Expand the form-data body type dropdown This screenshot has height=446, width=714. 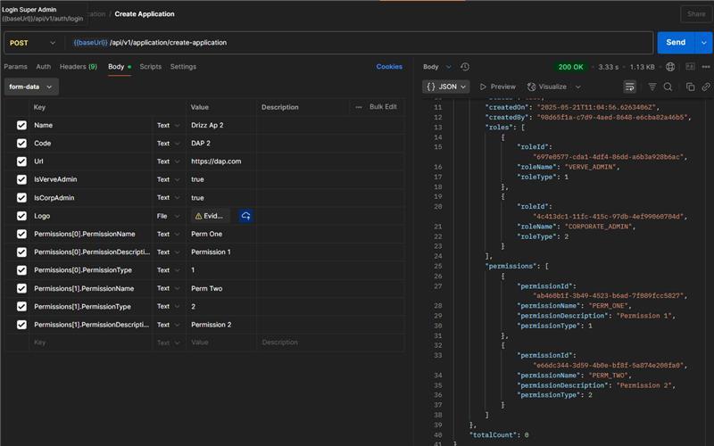[32, 87]
